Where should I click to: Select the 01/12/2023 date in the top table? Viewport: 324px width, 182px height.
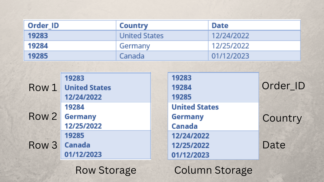coord(230,56)
